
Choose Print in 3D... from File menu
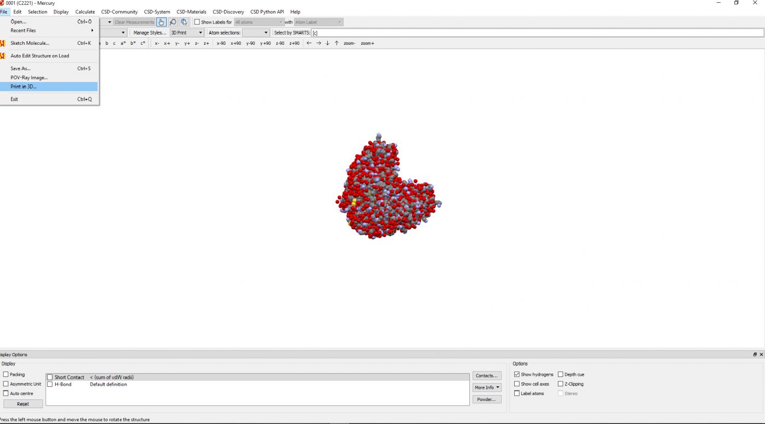tap(24, 87)
